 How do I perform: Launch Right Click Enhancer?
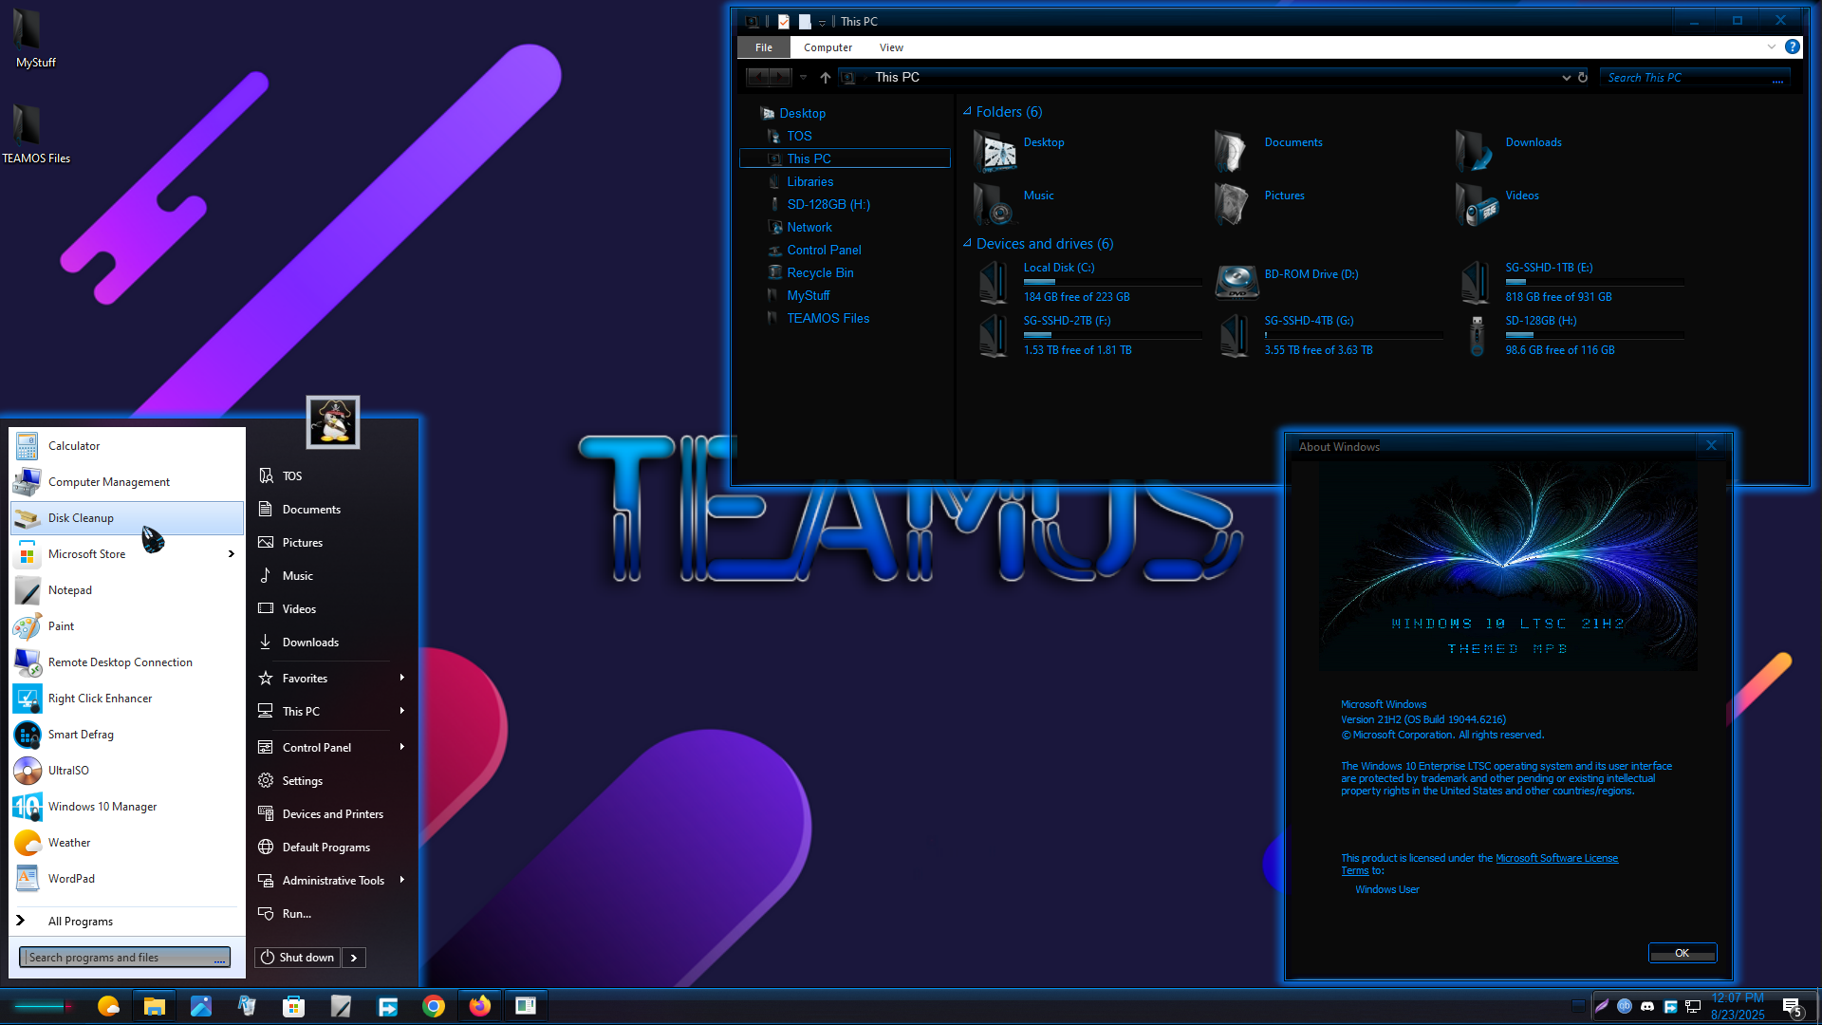click(126, 699)
